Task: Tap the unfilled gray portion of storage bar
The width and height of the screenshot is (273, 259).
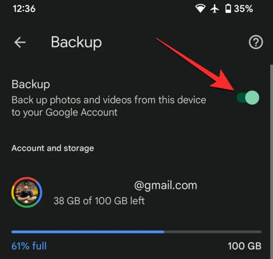Action: tap(213, 232)
